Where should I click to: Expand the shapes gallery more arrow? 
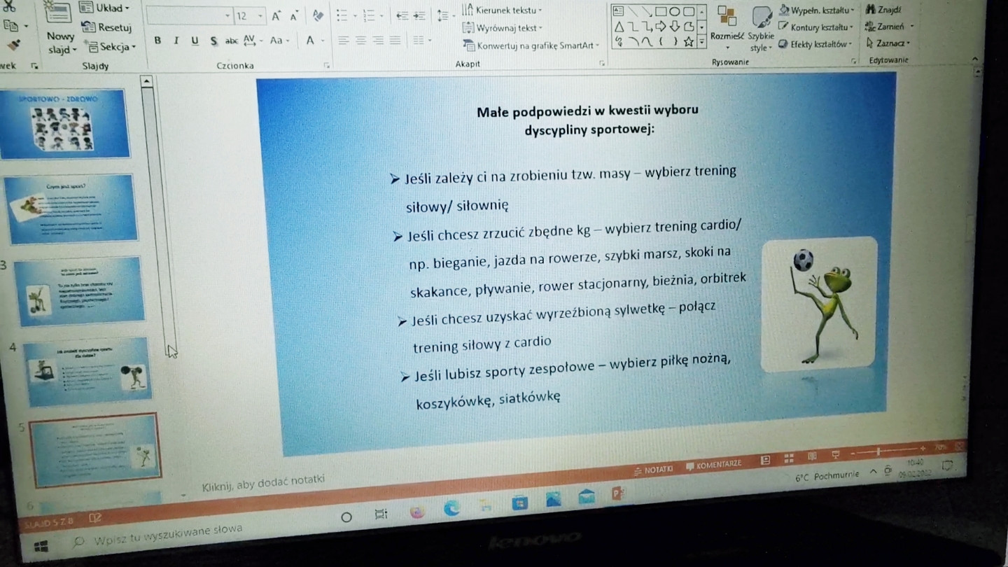[702, 43]
